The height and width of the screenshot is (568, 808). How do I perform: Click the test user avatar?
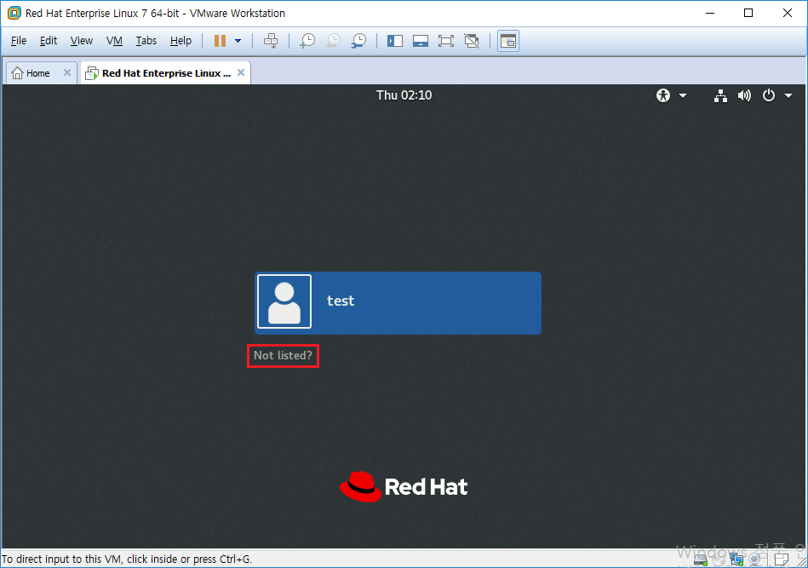(284, 301)
